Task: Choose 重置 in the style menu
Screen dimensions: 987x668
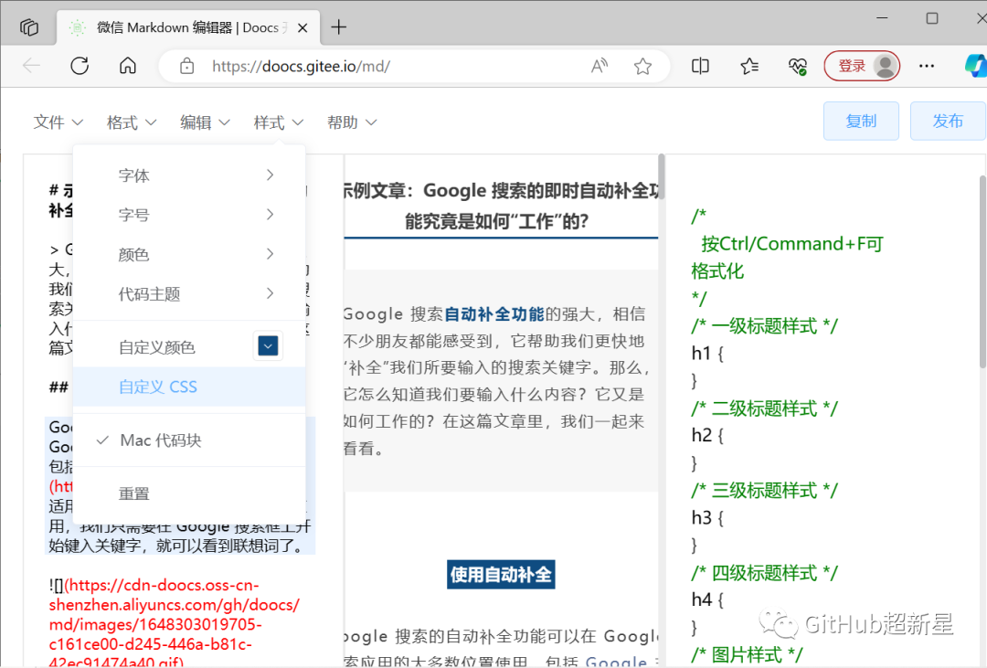Action: (x=189, y=493)
